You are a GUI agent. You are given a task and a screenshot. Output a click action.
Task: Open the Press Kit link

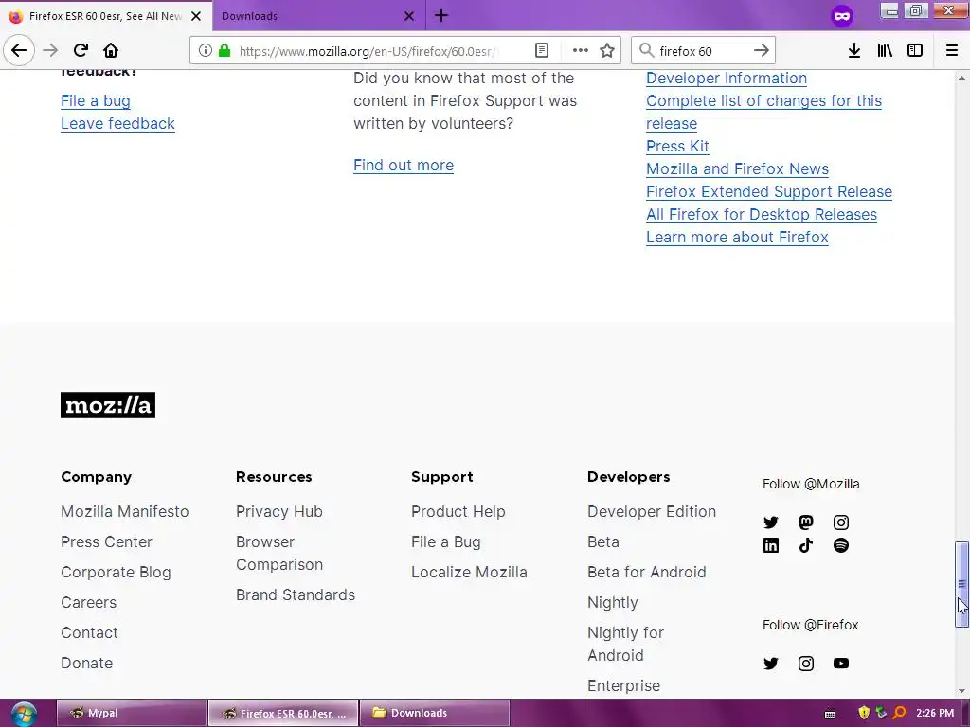point(677,147)
